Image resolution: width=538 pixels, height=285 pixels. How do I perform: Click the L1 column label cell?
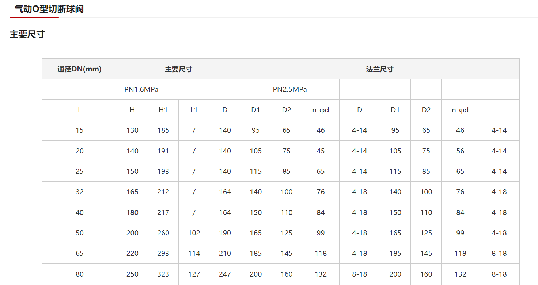coord(194,110)
